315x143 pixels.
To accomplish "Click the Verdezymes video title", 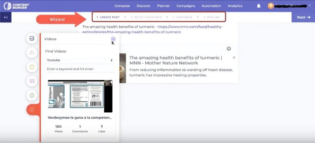I will click(80, 118).
